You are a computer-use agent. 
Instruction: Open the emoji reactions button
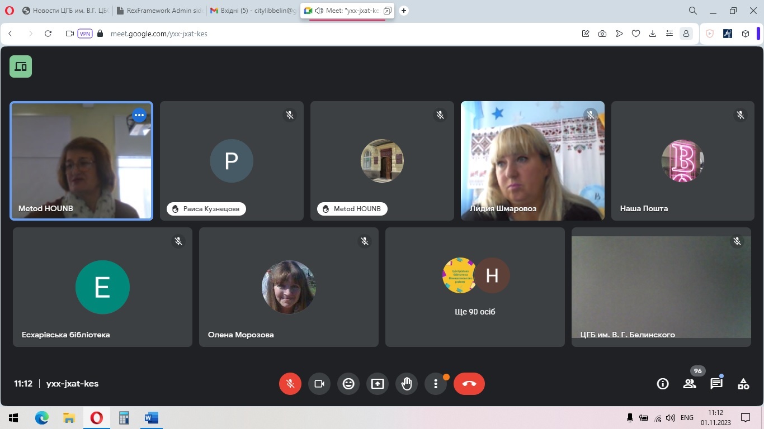pos(348,384)
